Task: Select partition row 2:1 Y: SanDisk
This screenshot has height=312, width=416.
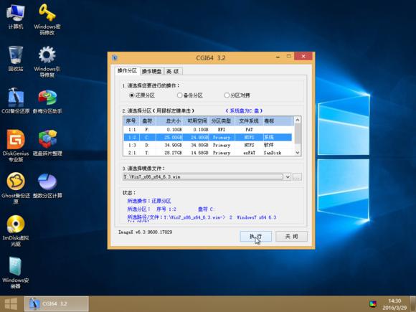Action: pos(208,153)
